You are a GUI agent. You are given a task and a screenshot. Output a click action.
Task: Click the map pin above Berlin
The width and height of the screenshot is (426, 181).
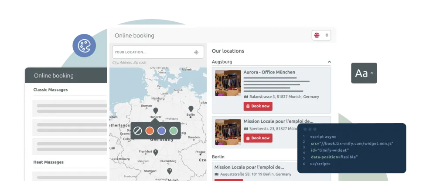click(191, 109)
